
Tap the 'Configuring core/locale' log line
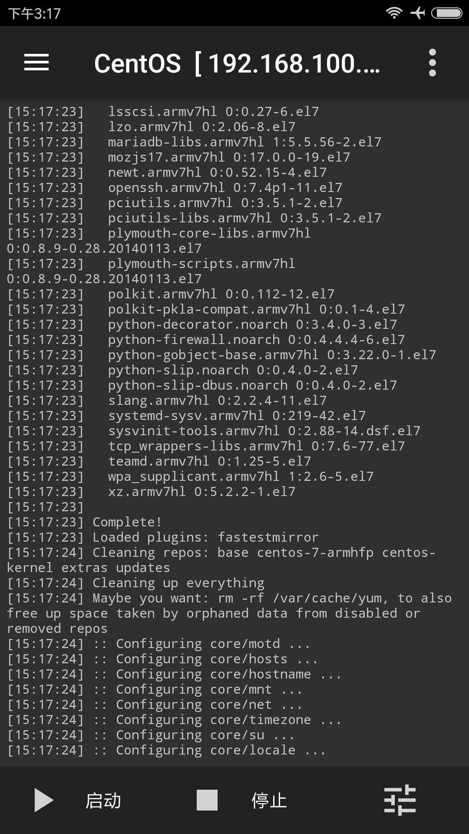(x=166, y=750)
